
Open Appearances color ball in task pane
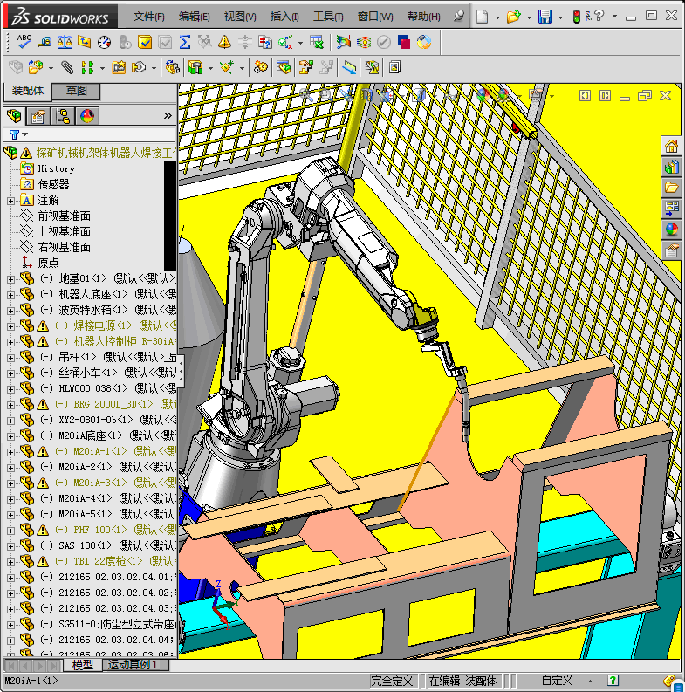click(671, 230)
